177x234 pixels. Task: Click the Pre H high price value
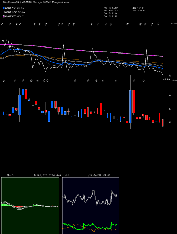[110, 11]
